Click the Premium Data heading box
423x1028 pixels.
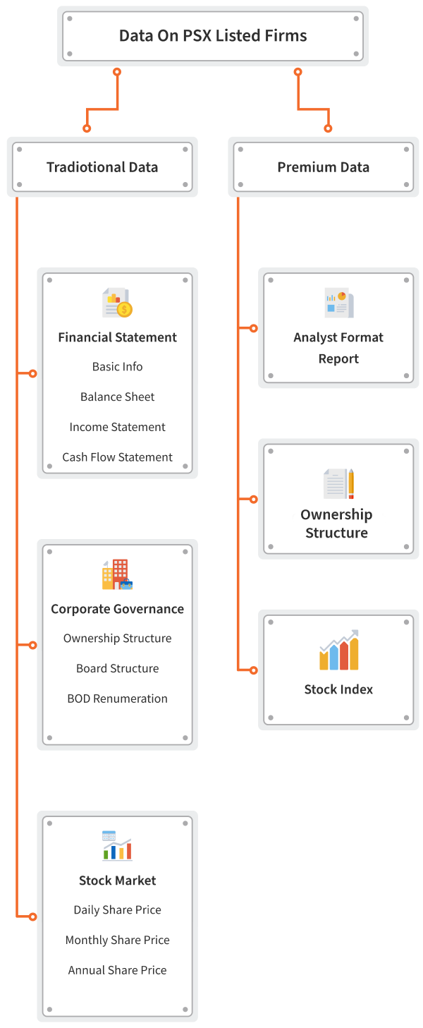[323, 167]
